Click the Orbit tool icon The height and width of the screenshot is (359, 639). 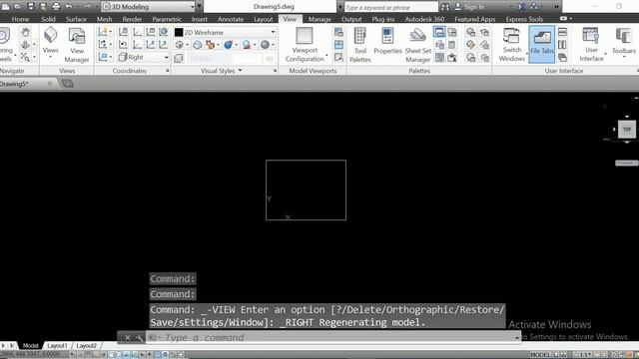coord(25,45)
